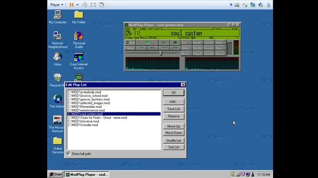The height and width of the screenshot is (178, 318).
Task: Open the Player dropdown menu
Action: [57, 4]
